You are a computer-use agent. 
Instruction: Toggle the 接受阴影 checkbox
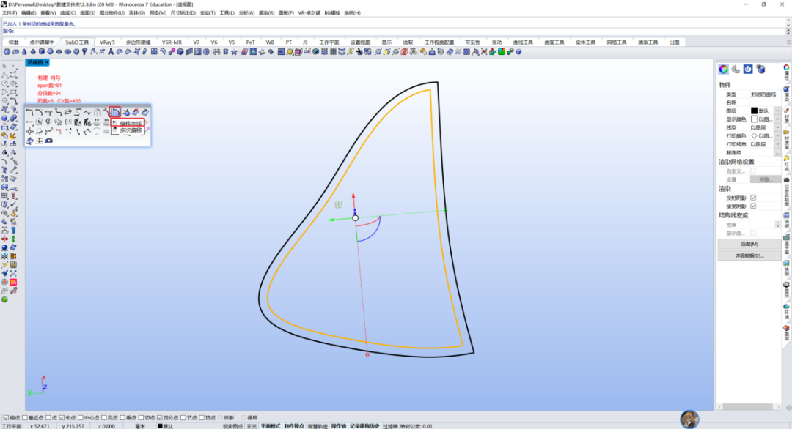pos(753,206)
